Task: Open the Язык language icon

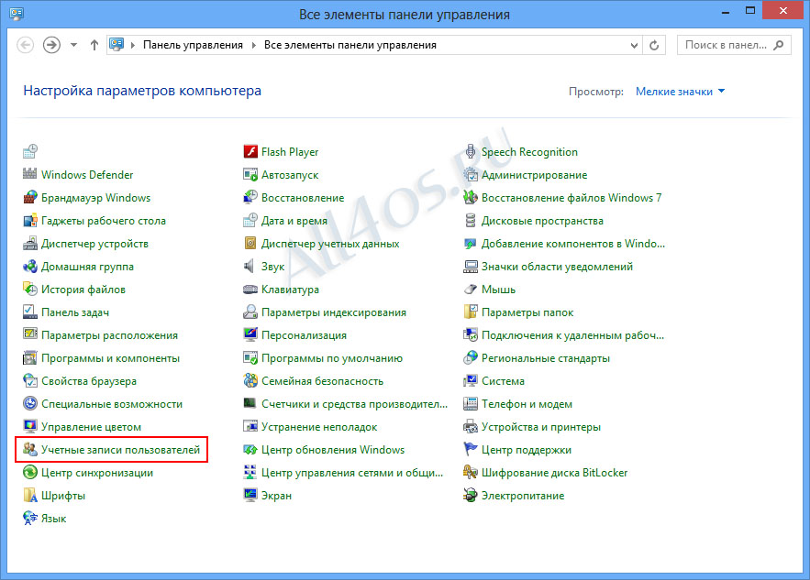Action: (30, 518)
